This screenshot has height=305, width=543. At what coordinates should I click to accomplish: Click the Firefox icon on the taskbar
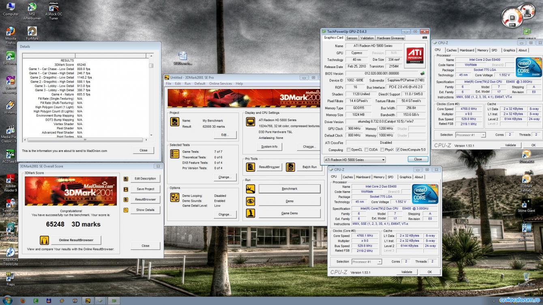pos(23,301)
